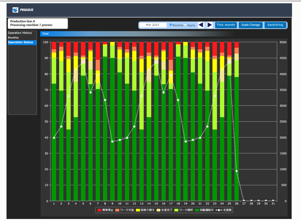Advance to next month with right arrow
The image size is (301, 221).
tap(209, 25)
